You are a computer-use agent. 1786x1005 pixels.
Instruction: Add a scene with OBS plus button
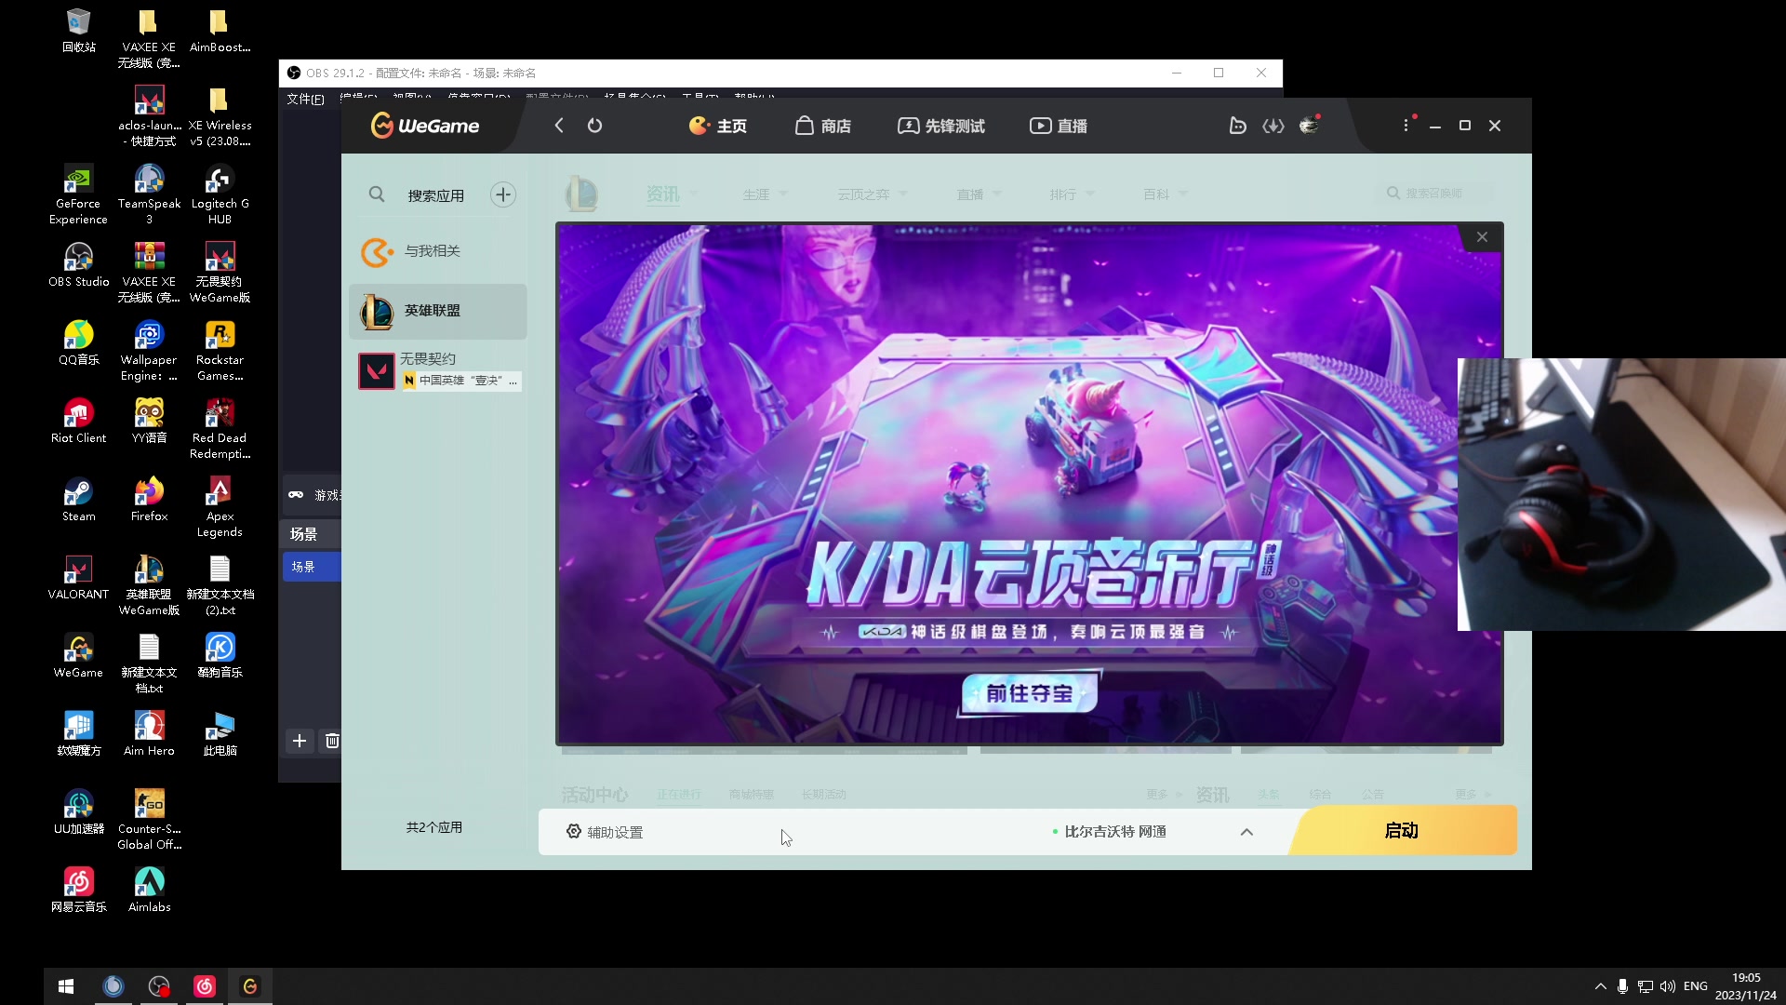[300, 741]
